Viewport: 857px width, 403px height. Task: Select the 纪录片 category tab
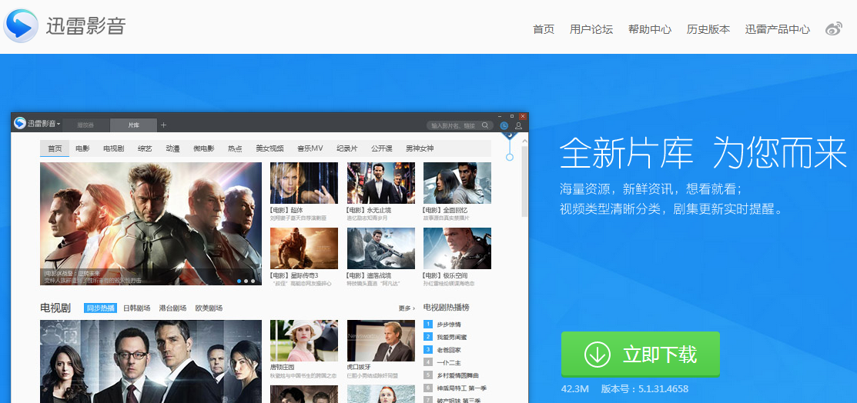tap(347, 148)
